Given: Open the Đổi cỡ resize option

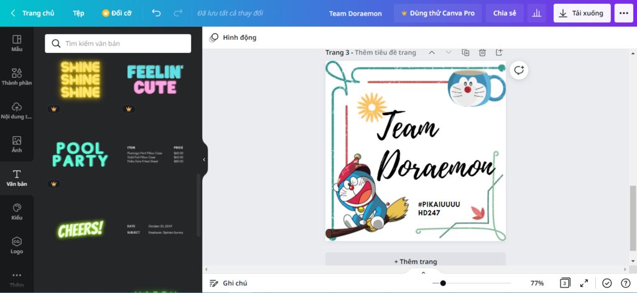Looking at the screenshot, I should coord(116,13).
